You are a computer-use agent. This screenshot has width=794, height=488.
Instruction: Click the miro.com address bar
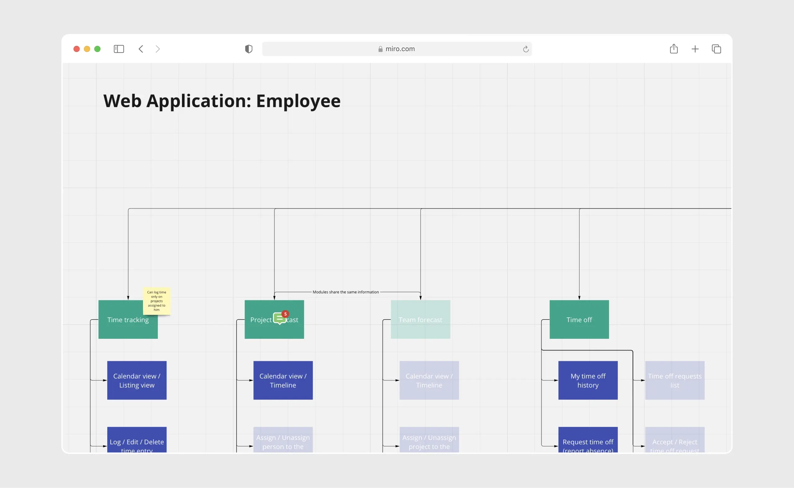398,48
